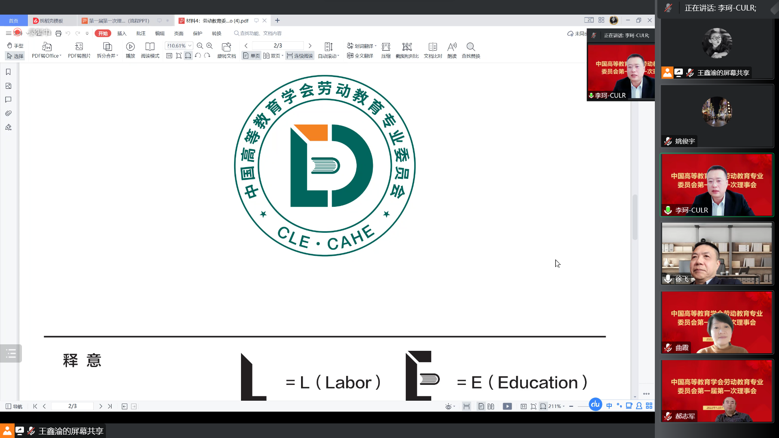The image size is (779, 438).
Task: Open the 插入 ribbon tab
Action: (122, 33)
